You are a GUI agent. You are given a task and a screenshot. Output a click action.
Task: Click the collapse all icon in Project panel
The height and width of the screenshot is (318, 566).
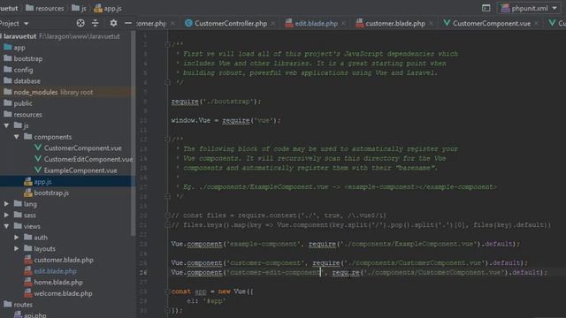(x=96, y=23)
